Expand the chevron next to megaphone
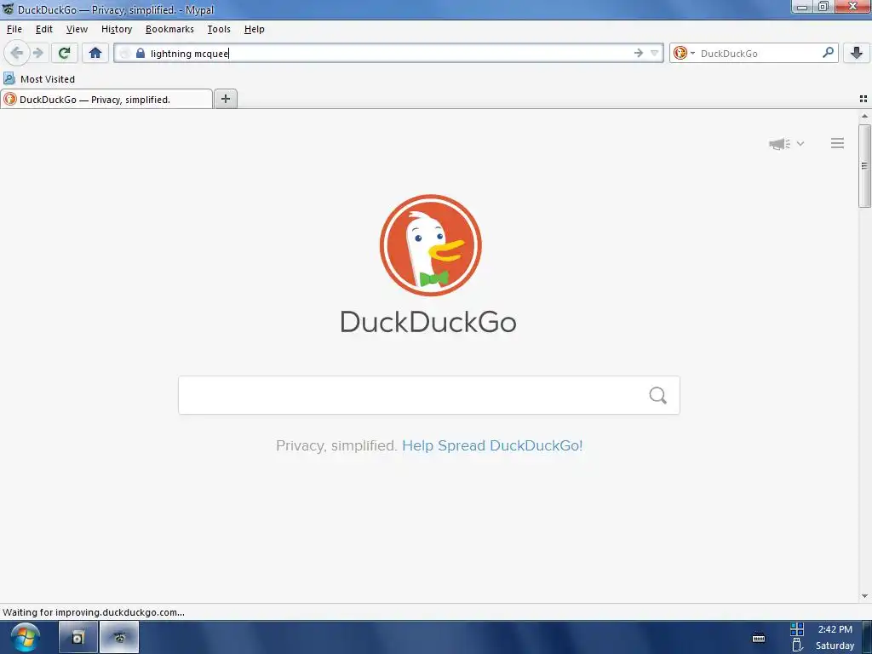872x654 pixels. pyautogui.click(x=800, y=143)
